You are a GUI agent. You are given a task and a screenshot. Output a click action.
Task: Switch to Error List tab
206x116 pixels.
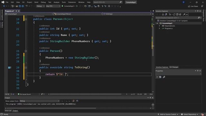[8, 111]
